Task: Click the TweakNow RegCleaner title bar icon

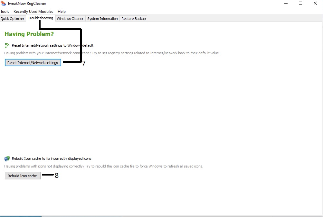Action: click(x=3, y=3)
